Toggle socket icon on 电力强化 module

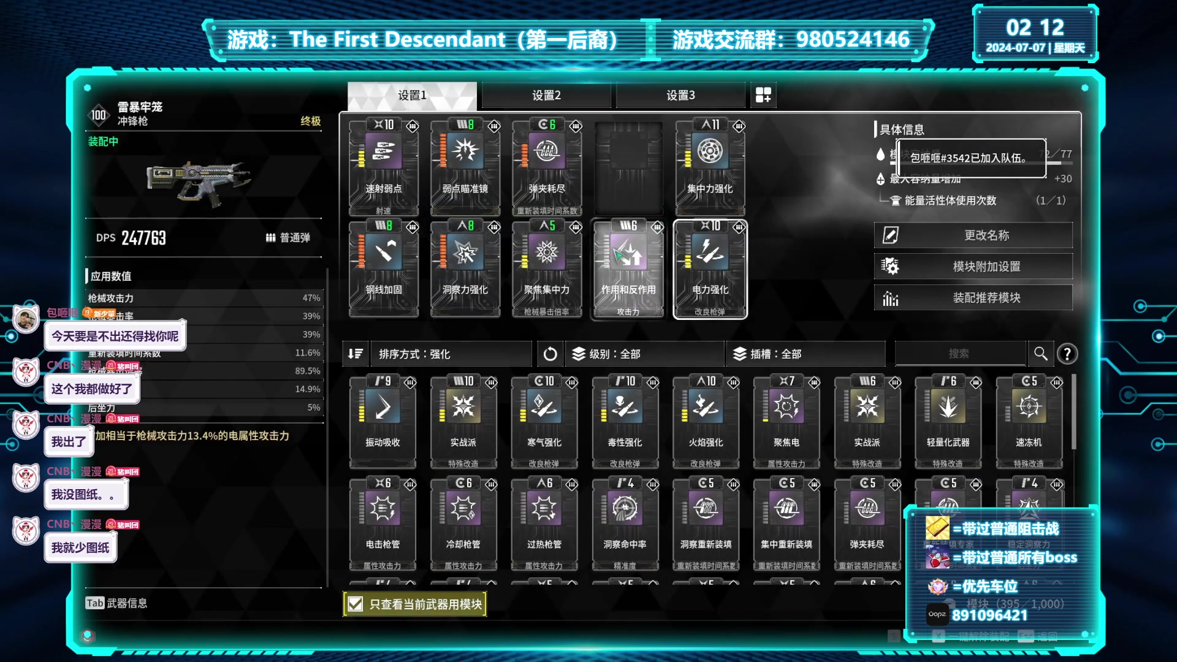(x=739, y=227)
